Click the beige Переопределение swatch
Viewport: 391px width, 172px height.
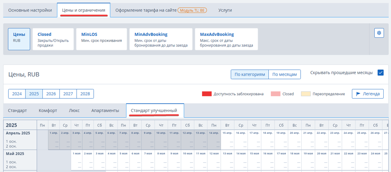coord(306,94)
